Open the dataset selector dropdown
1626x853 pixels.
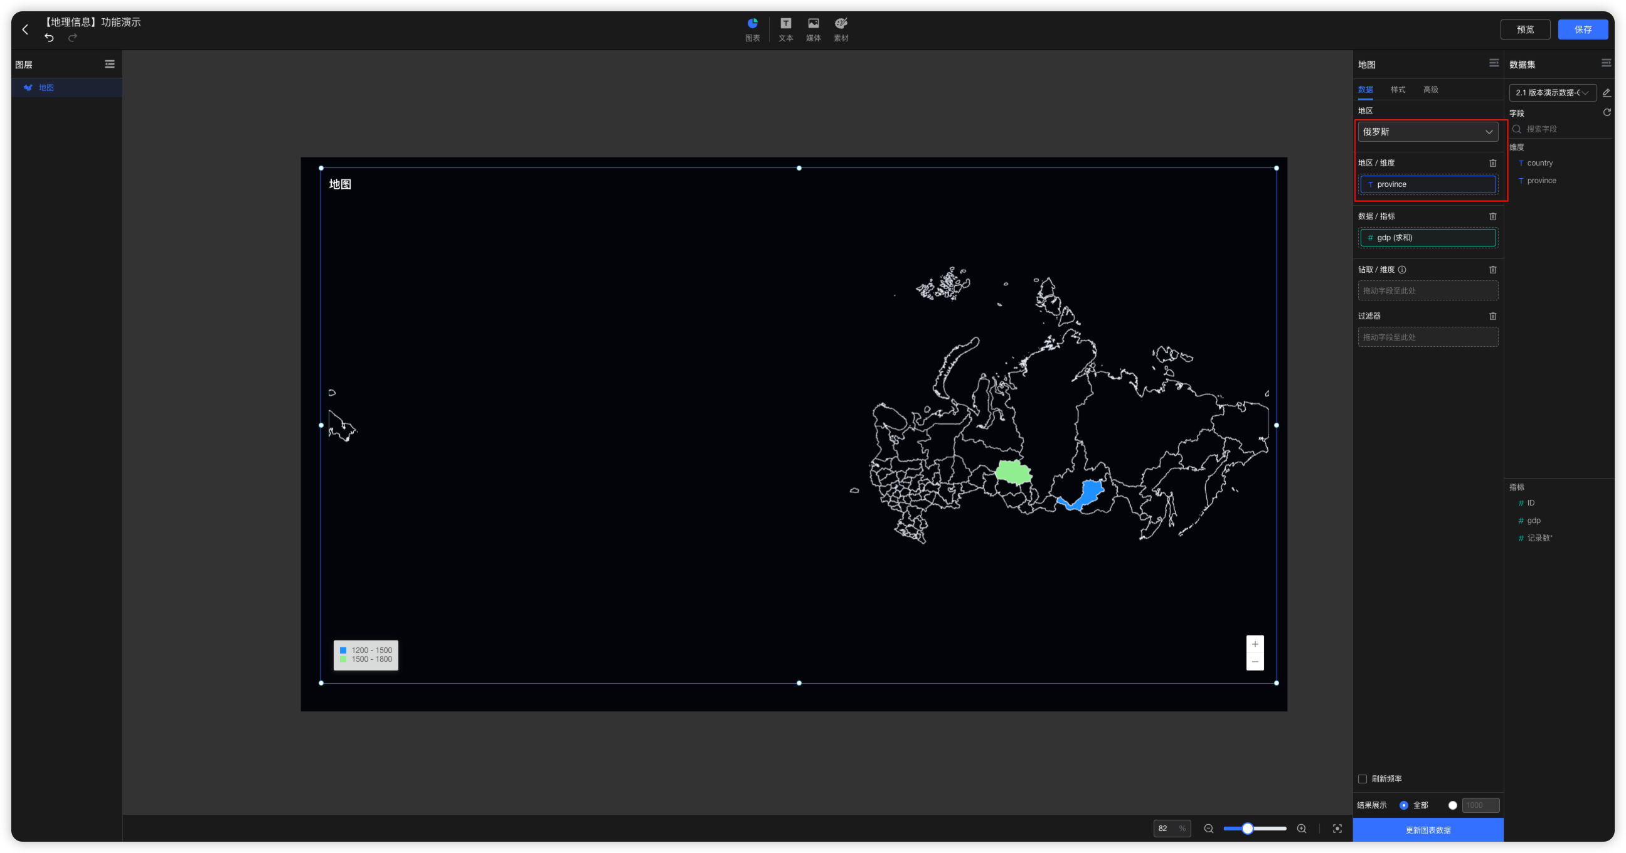tap(1553, 92)
